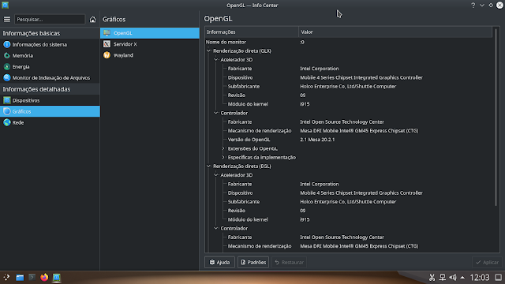This screenshot has width=505, height=284.
Task: Select the Gráficos category
Action: 50,111
